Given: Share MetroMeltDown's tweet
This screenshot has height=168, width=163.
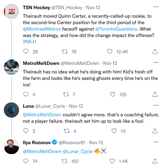Looking at the screenshot, I should (x=155, y=94).
